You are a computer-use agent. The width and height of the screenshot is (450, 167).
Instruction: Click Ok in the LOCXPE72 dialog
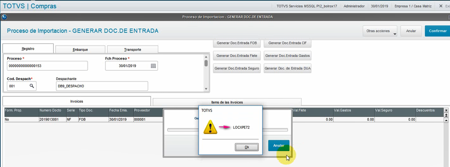tap(247, 147)
